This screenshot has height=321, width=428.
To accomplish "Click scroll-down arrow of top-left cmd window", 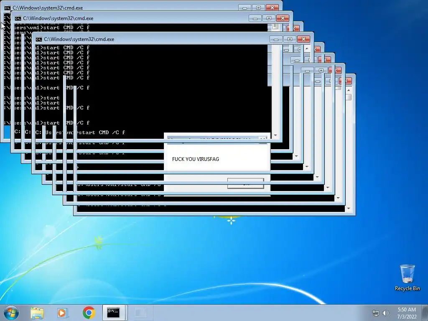I will click(x=275, y=135).
